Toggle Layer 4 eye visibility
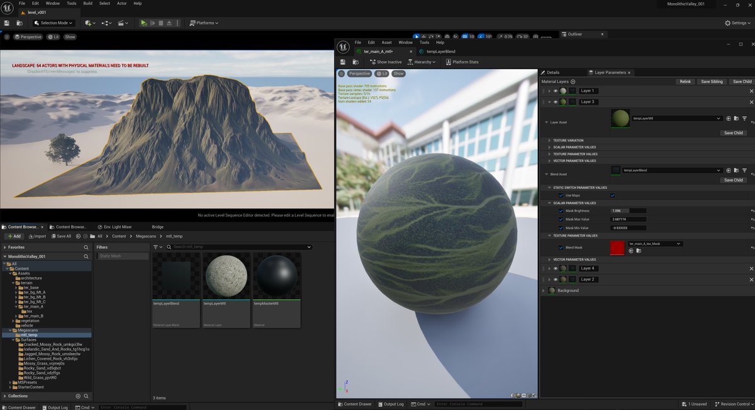 tap(556, 268)
